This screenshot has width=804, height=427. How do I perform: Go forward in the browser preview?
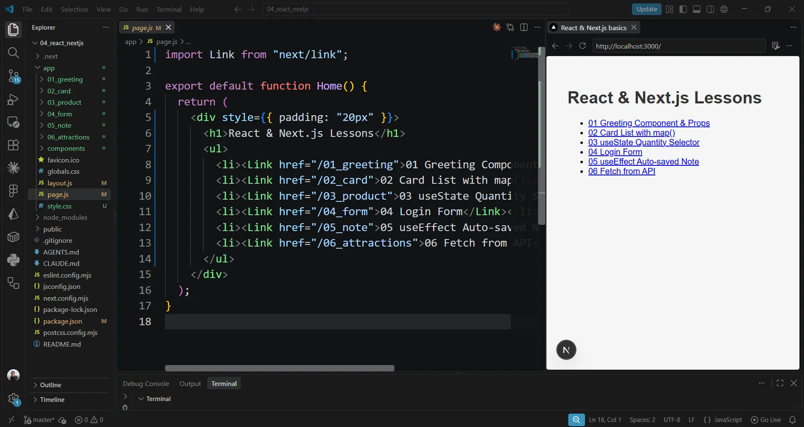pos(569,46)
